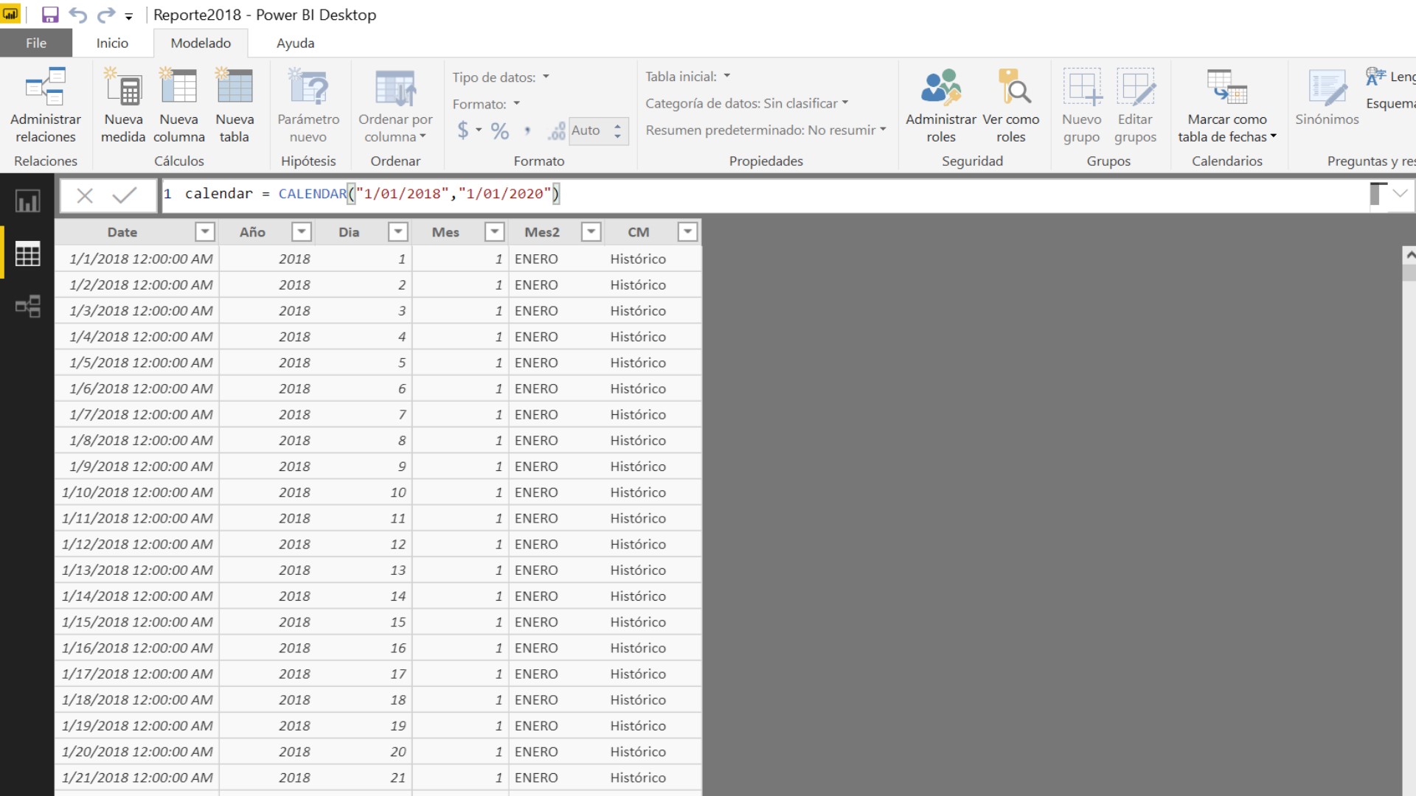Click the currency format dollar icon
Image resolution: width=1416 pixels, height=796 pixels.
[462, 130]
